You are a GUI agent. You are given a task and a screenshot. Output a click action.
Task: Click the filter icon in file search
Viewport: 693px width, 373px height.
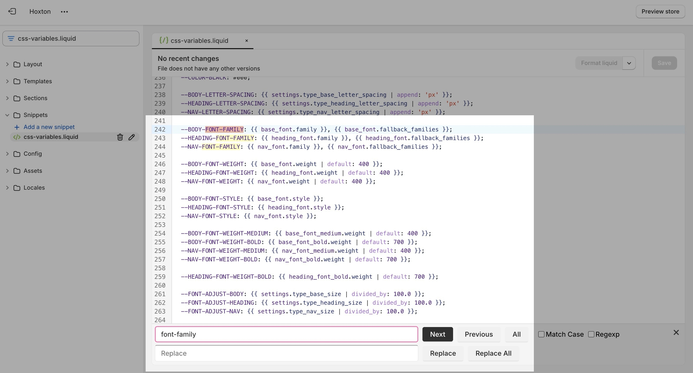point(11,38)
